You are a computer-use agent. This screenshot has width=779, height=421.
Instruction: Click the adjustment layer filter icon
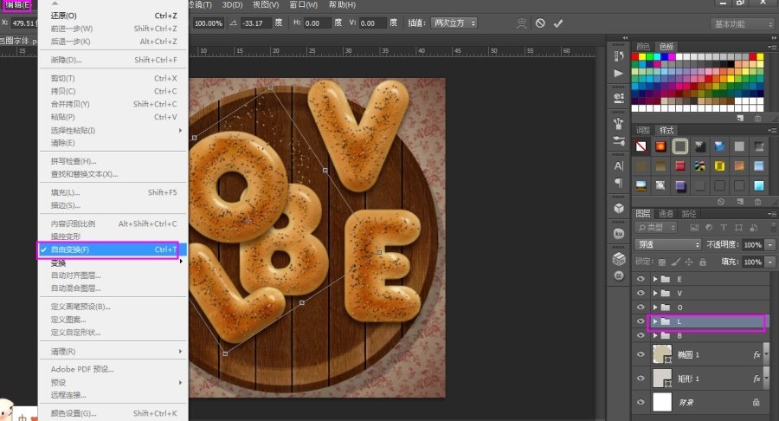point(709,228)
